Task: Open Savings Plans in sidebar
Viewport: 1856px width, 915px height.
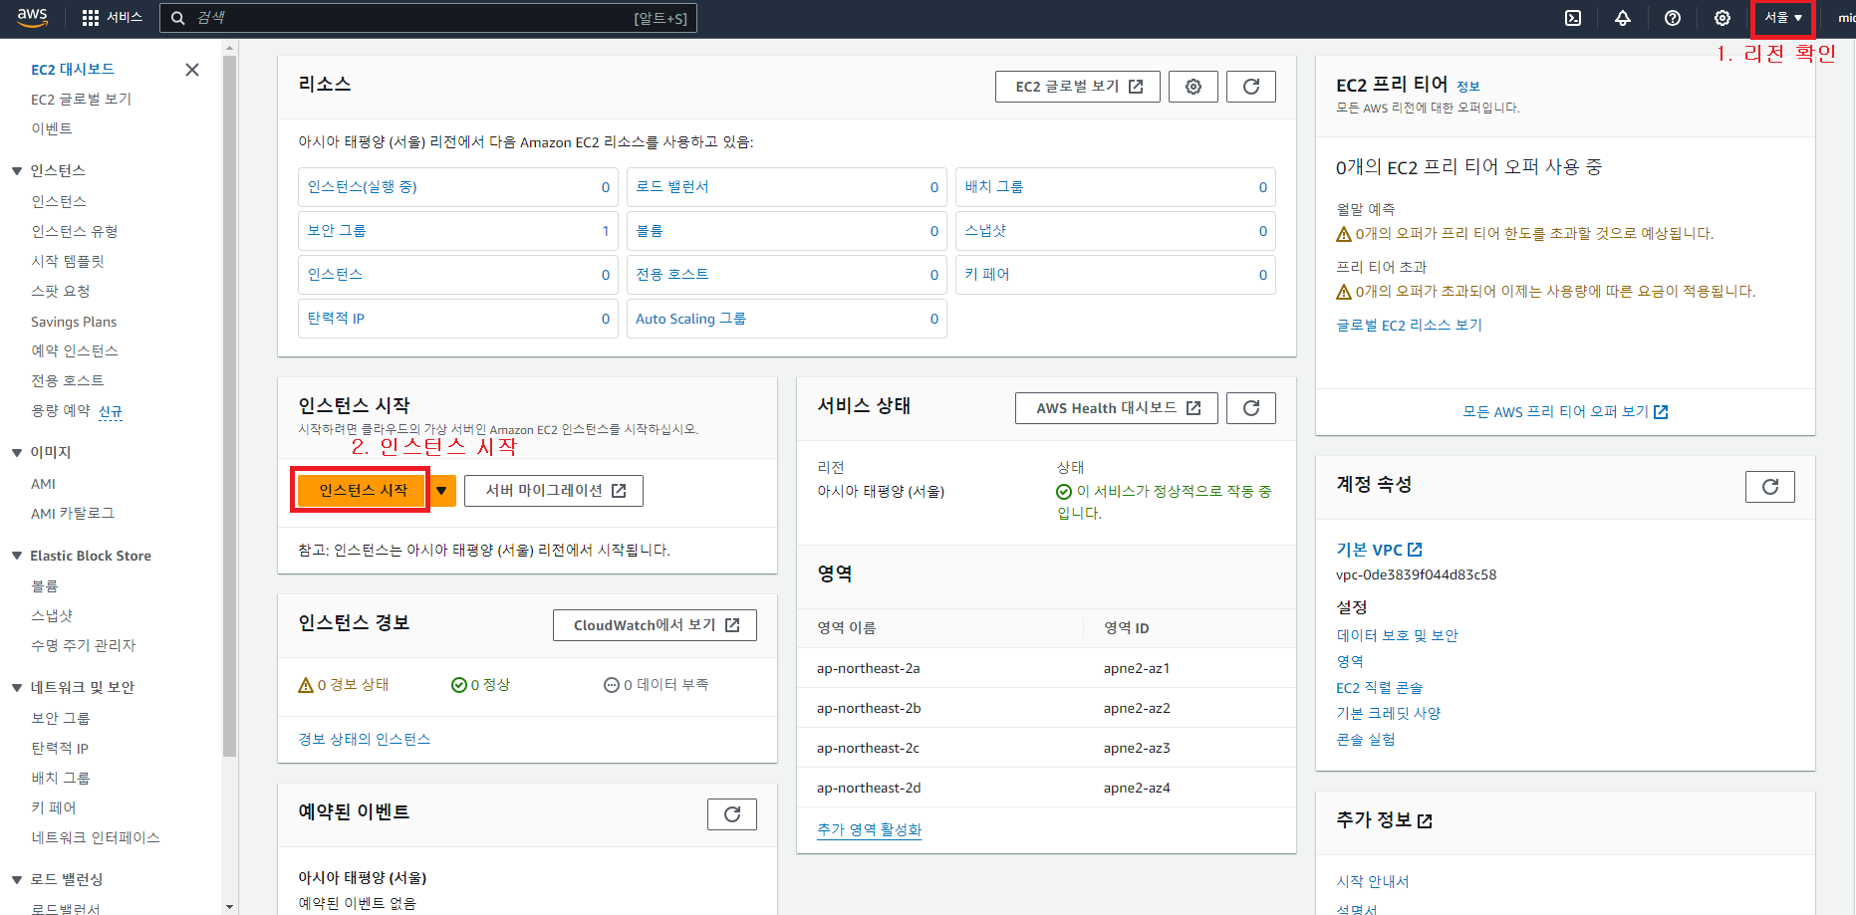Action: (x=74, y=322)
